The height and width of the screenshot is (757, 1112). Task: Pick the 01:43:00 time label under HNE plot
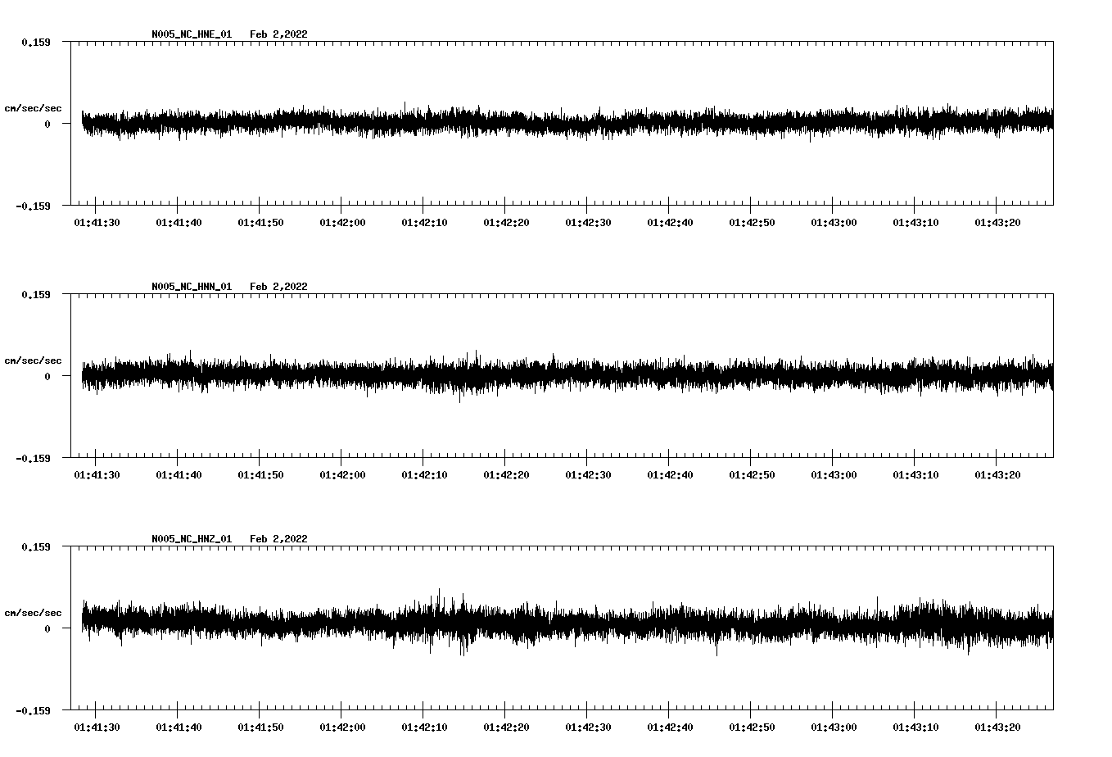(x=834, y=223)
